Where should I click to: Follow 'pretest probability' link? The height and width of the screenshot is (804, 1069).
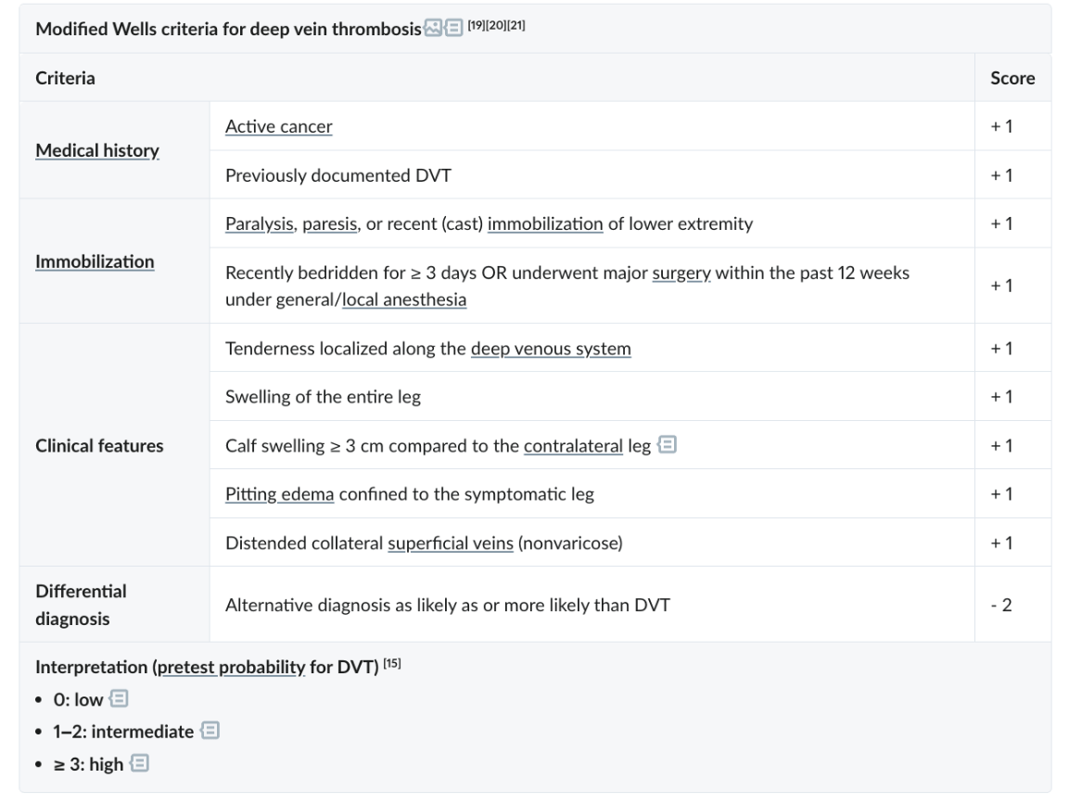pyautogui.click(x=231, y=667)
